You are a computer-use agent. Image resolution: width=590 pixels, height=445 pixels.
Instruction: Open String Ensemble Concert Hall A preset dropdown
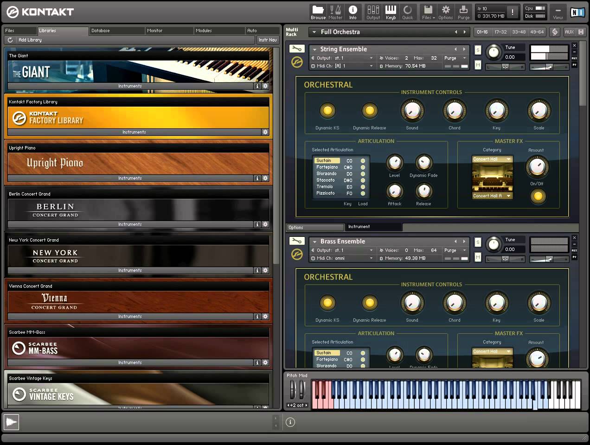492,196
